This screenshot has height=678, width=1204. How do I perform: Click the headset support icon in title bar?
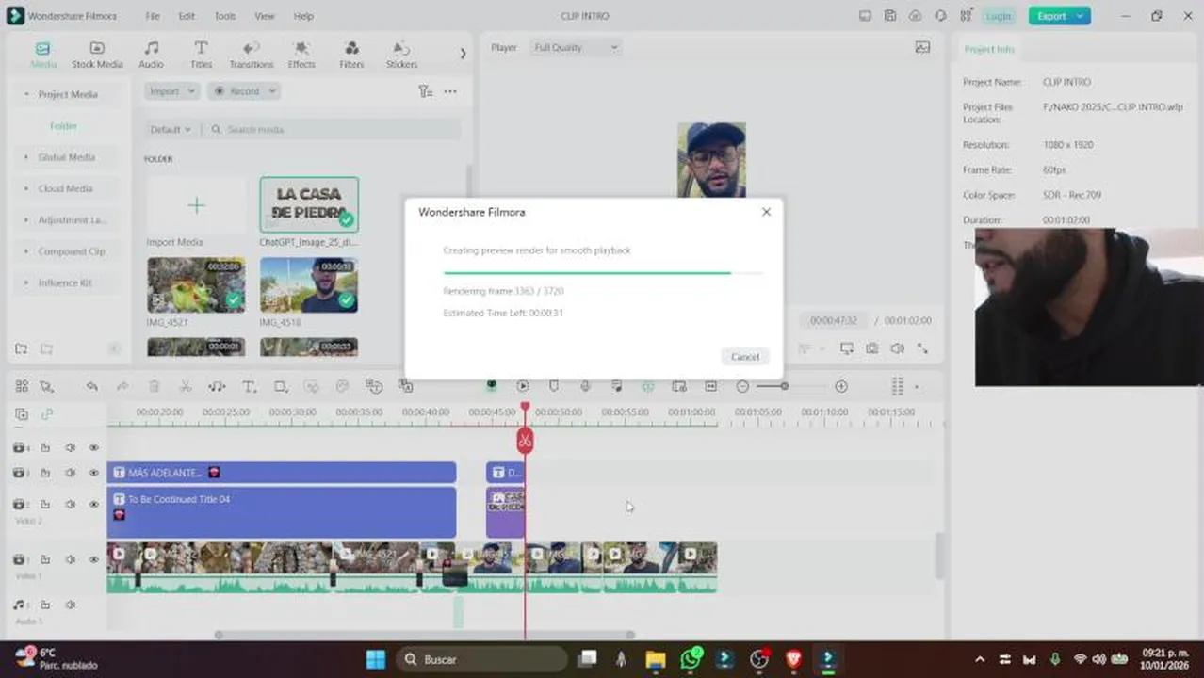[939, 16]
